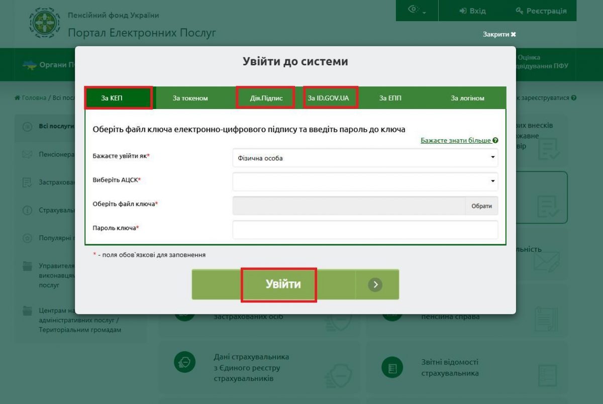This screenshot has height=404, width=603.
Task: Click the Звітні відомості страхувальника icon
Action: 392,368
